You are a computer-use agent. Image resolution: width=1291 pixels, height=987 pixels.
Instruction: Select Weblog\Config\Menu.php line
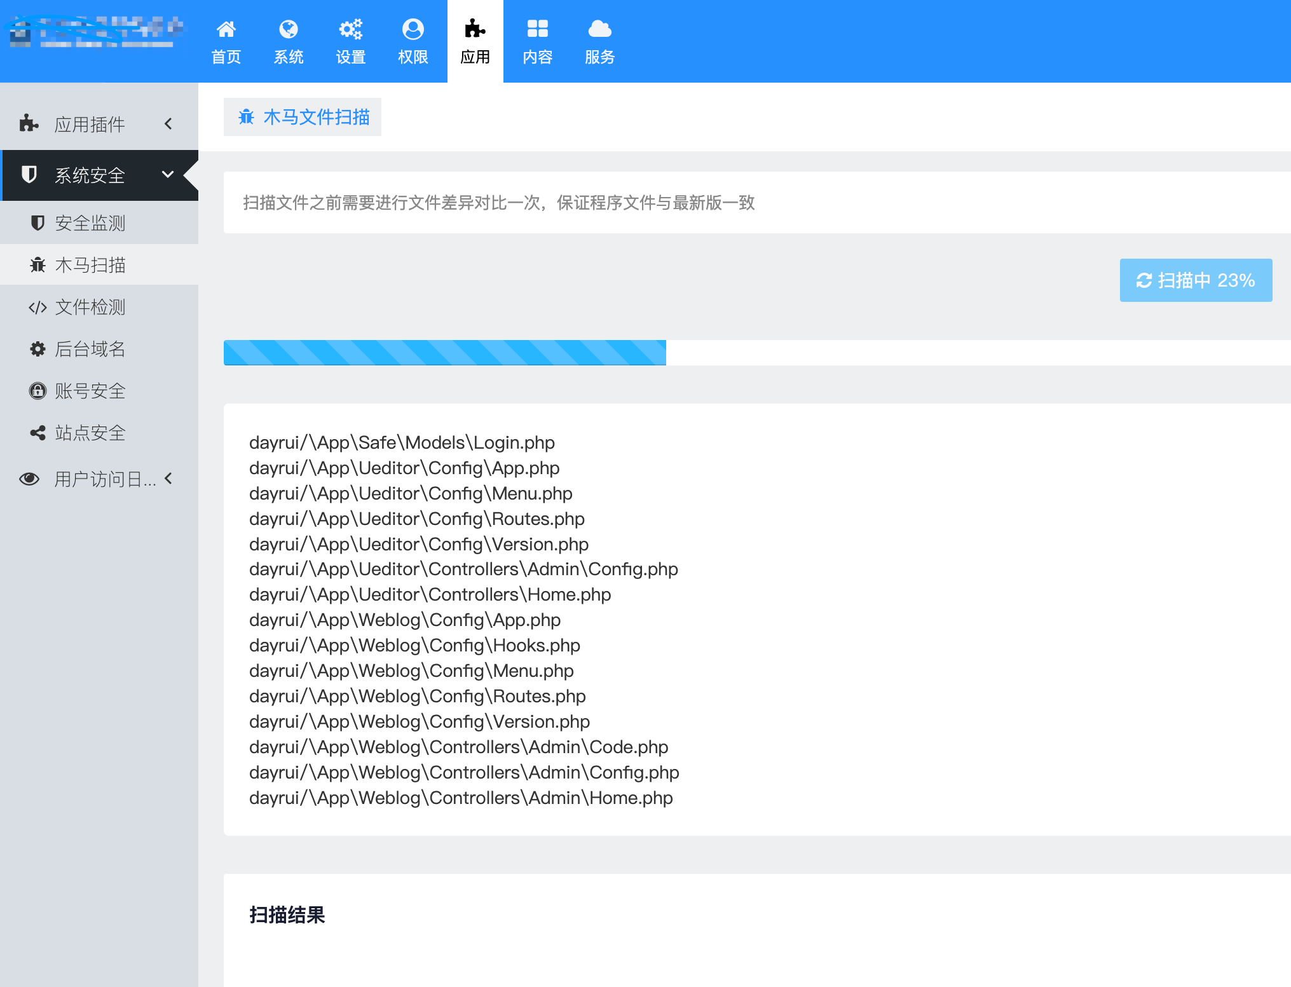411,670
